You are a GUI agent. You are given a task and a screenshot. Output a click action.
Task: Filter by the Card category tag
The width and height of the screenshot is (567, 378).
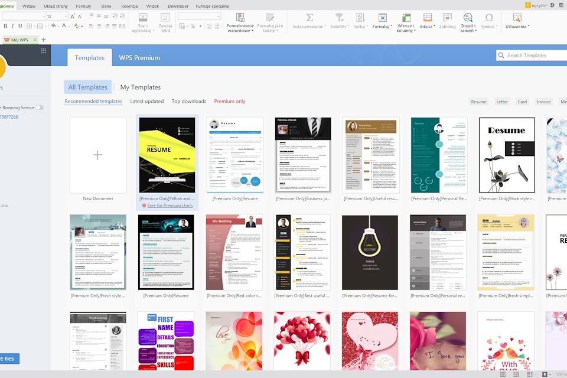click(522, 102)
